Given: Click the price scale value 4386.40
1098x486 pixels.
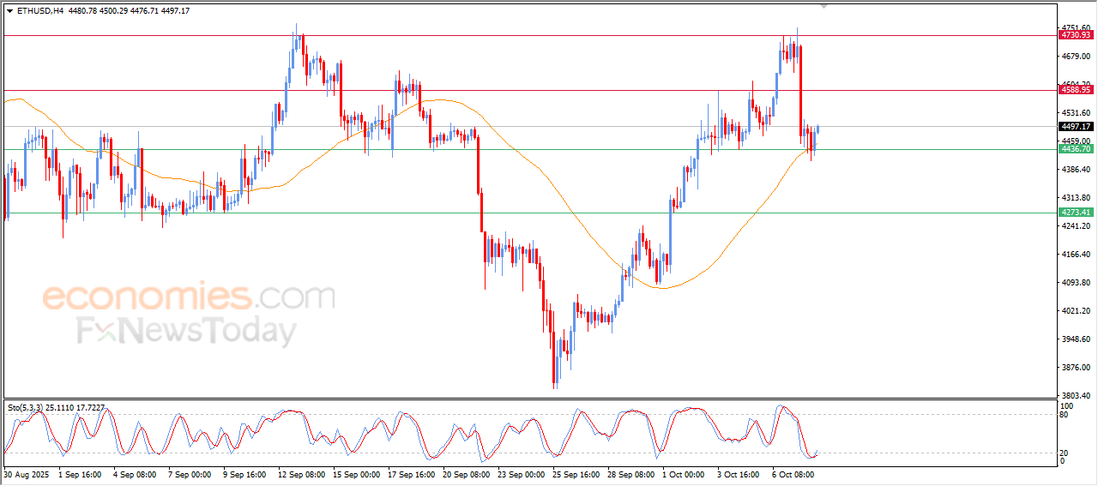Looking at the screenshot, I should click(x=1076, y=169).
